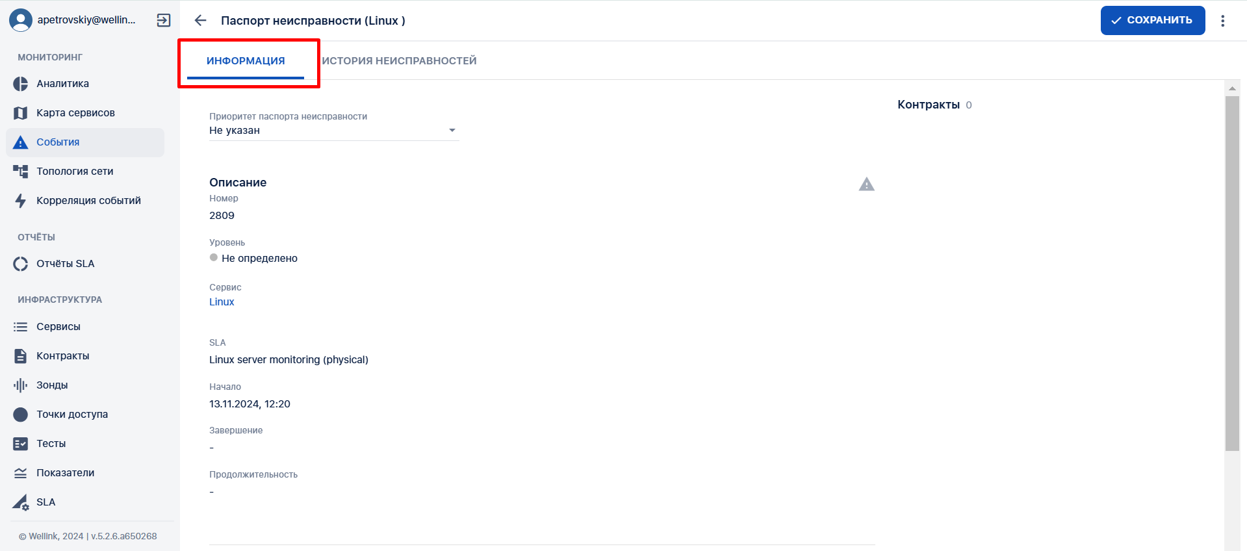
Task: Open Корреляция событий menu item
Action: (x=85, y=201)
